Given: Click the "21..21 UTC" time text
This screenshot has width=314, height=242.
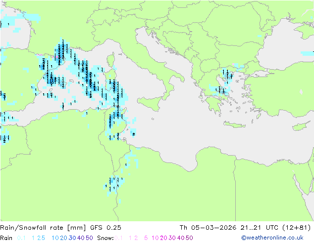Looking at the screenshot, I should click(260, 228).
